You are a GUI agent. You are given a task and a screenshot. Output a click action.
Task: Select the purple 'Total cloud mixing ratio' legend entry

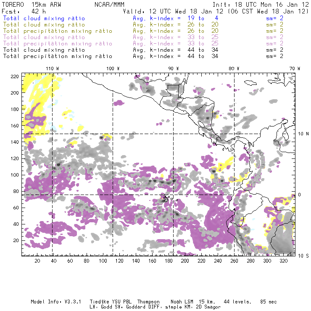pyautogui.click(x=44, y=37)
